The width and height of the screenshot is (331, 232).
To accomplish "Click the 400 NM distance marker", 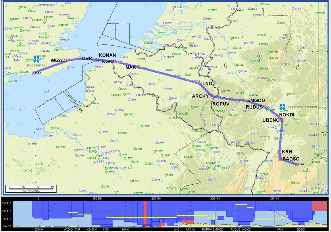I will 274,198.
